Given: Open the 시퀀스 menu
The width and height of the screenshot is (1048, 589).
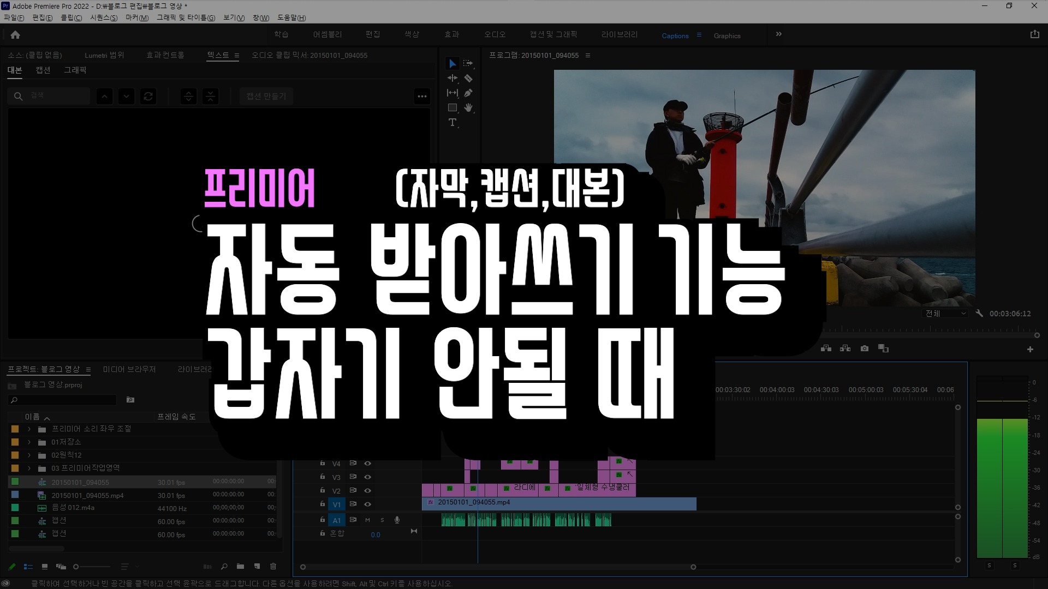Looking at the screenshot, I should pos(104,18).
